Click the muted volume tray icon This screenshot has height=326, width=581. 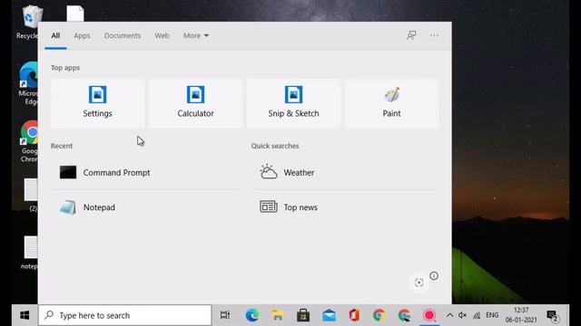click(462, 315)
